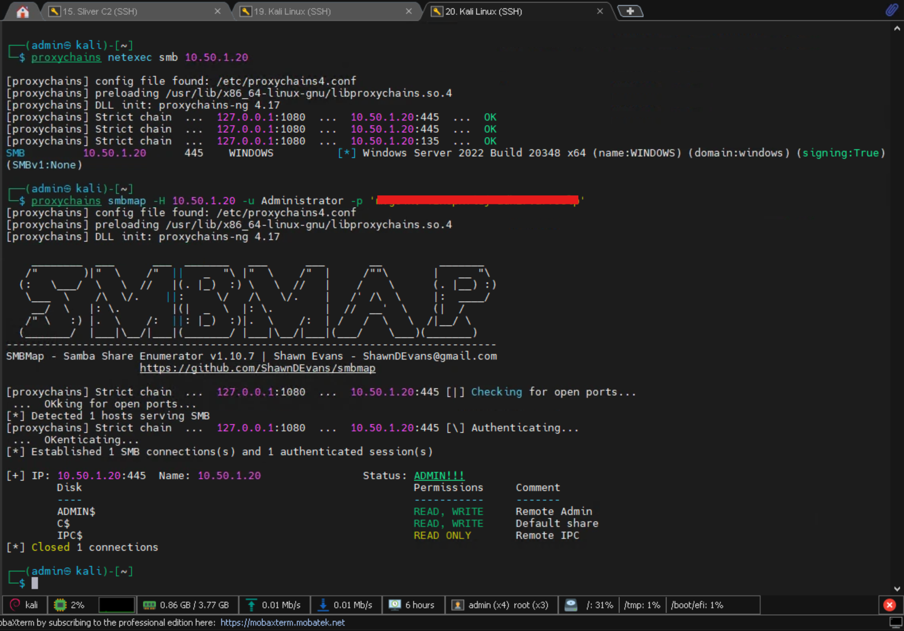Click the download speed arrow icon
This screenshot has width=904, height=631.
(322, 604)
